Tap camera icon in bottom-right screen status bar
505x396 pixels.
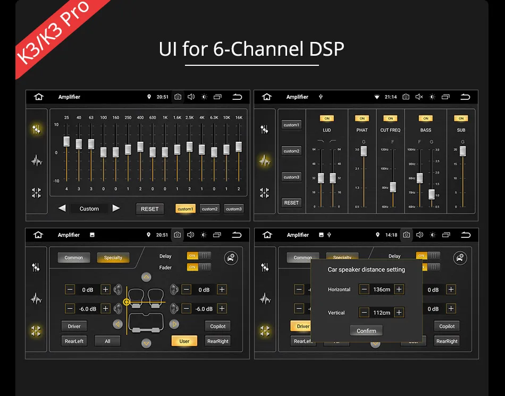407,235
